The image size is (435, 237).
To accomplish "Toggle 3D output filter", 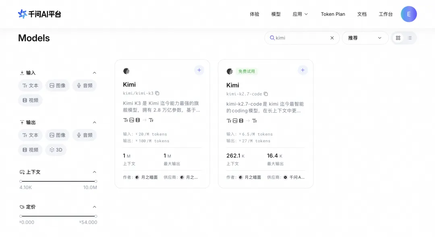I will pos(56,150).
